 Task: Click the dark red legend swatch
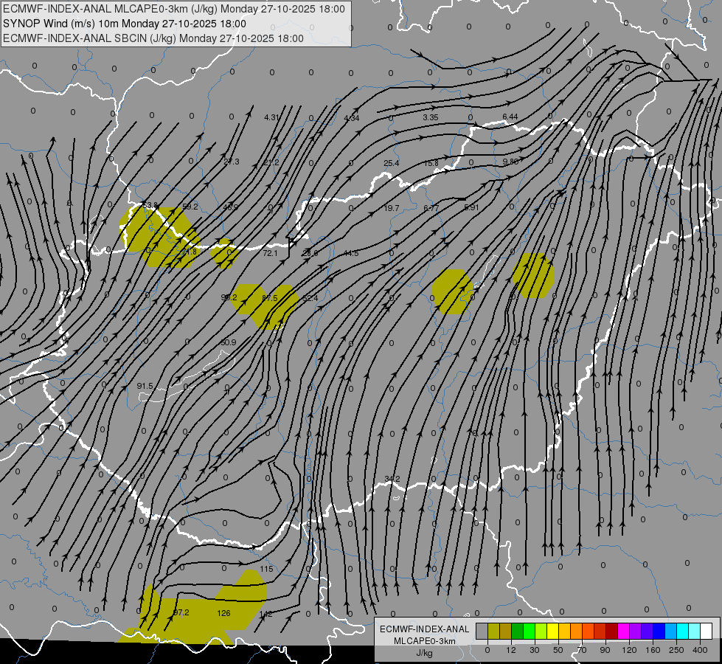click(x=612, y=631)
